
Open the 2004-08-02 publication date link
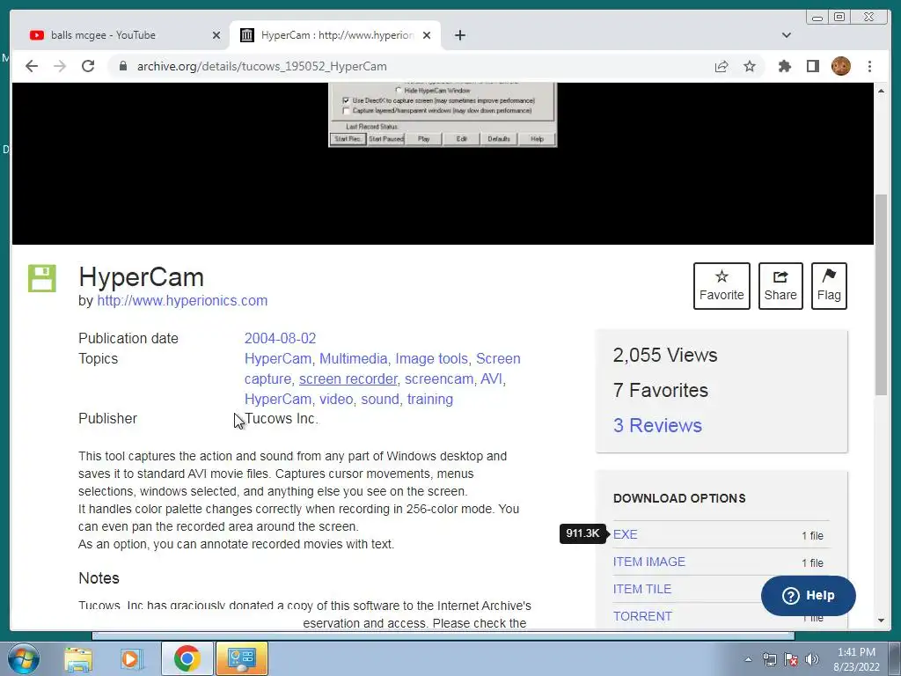(x=281, y=338)
